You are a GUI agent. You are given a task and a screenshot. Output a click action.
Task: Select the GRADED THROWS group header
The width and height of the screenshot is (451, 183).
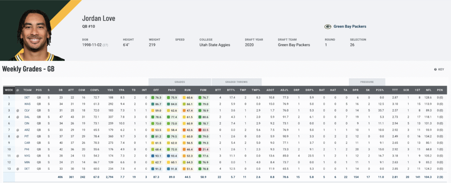[x=236, y=82]
